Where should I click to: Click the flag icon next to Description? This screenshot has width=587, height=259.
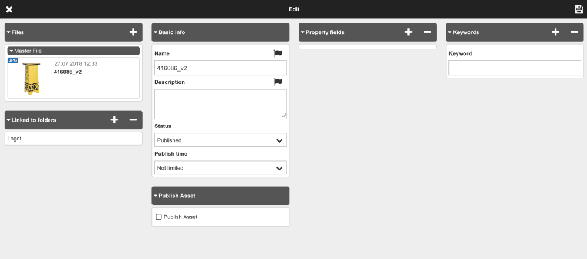click(x=278, y=82)
